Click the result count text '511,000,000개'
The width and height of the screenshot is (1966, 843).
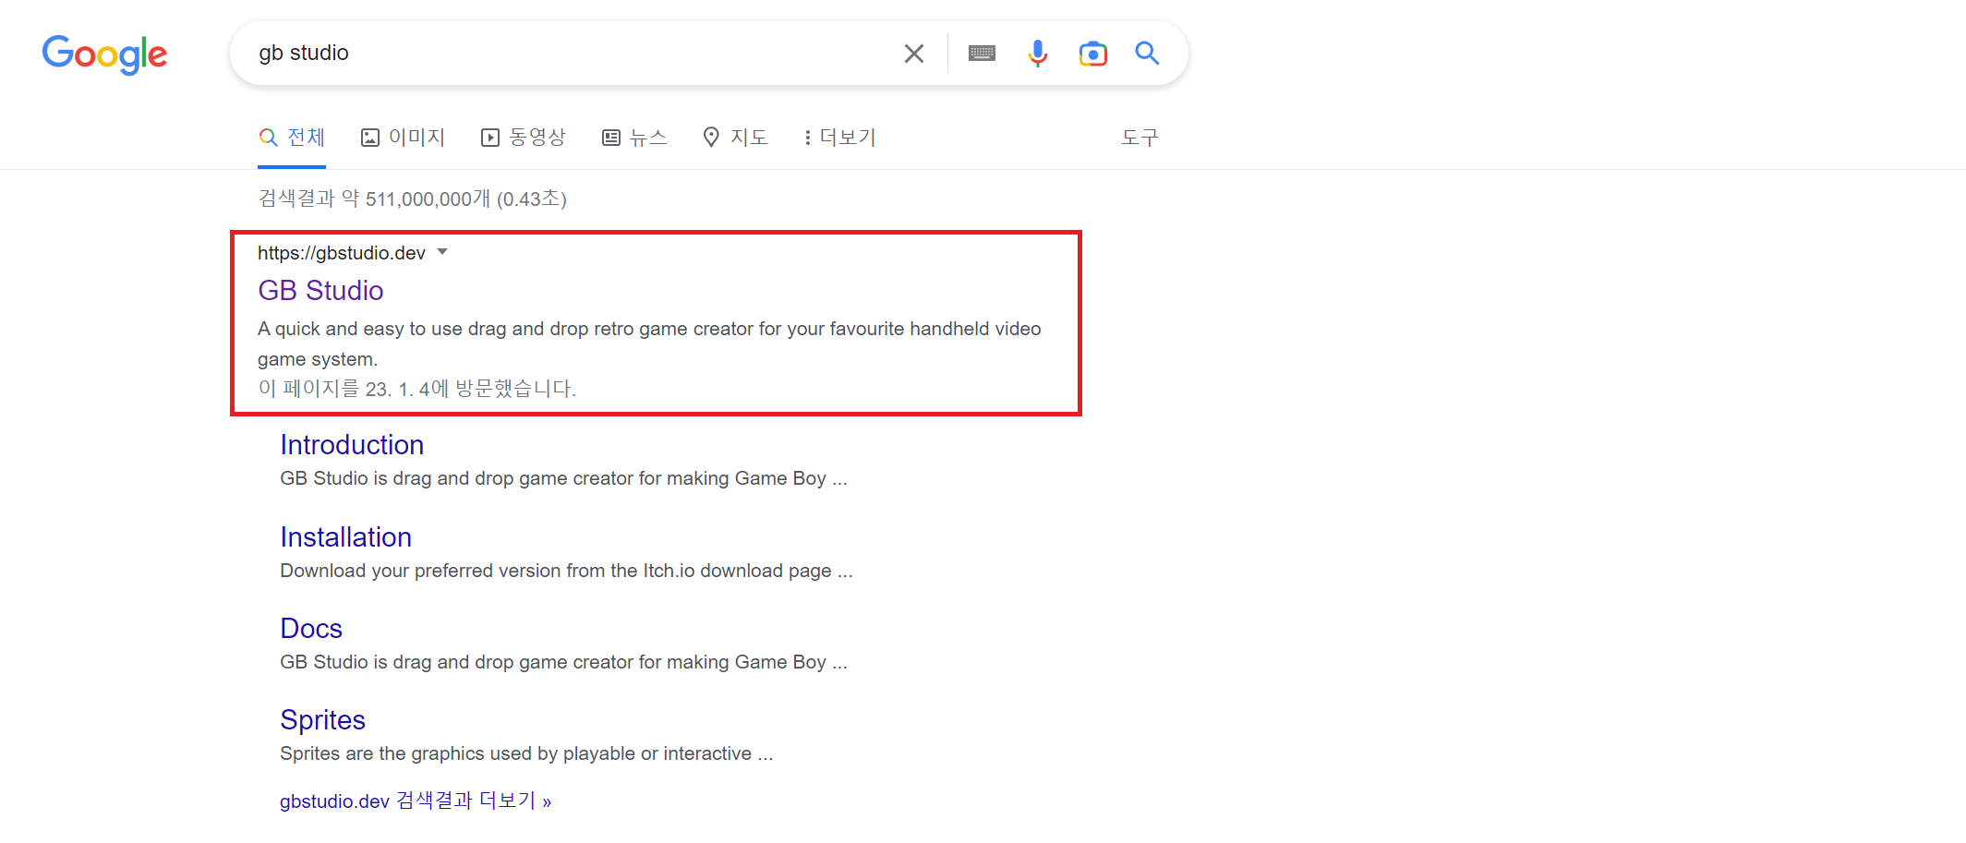[428, 199]
